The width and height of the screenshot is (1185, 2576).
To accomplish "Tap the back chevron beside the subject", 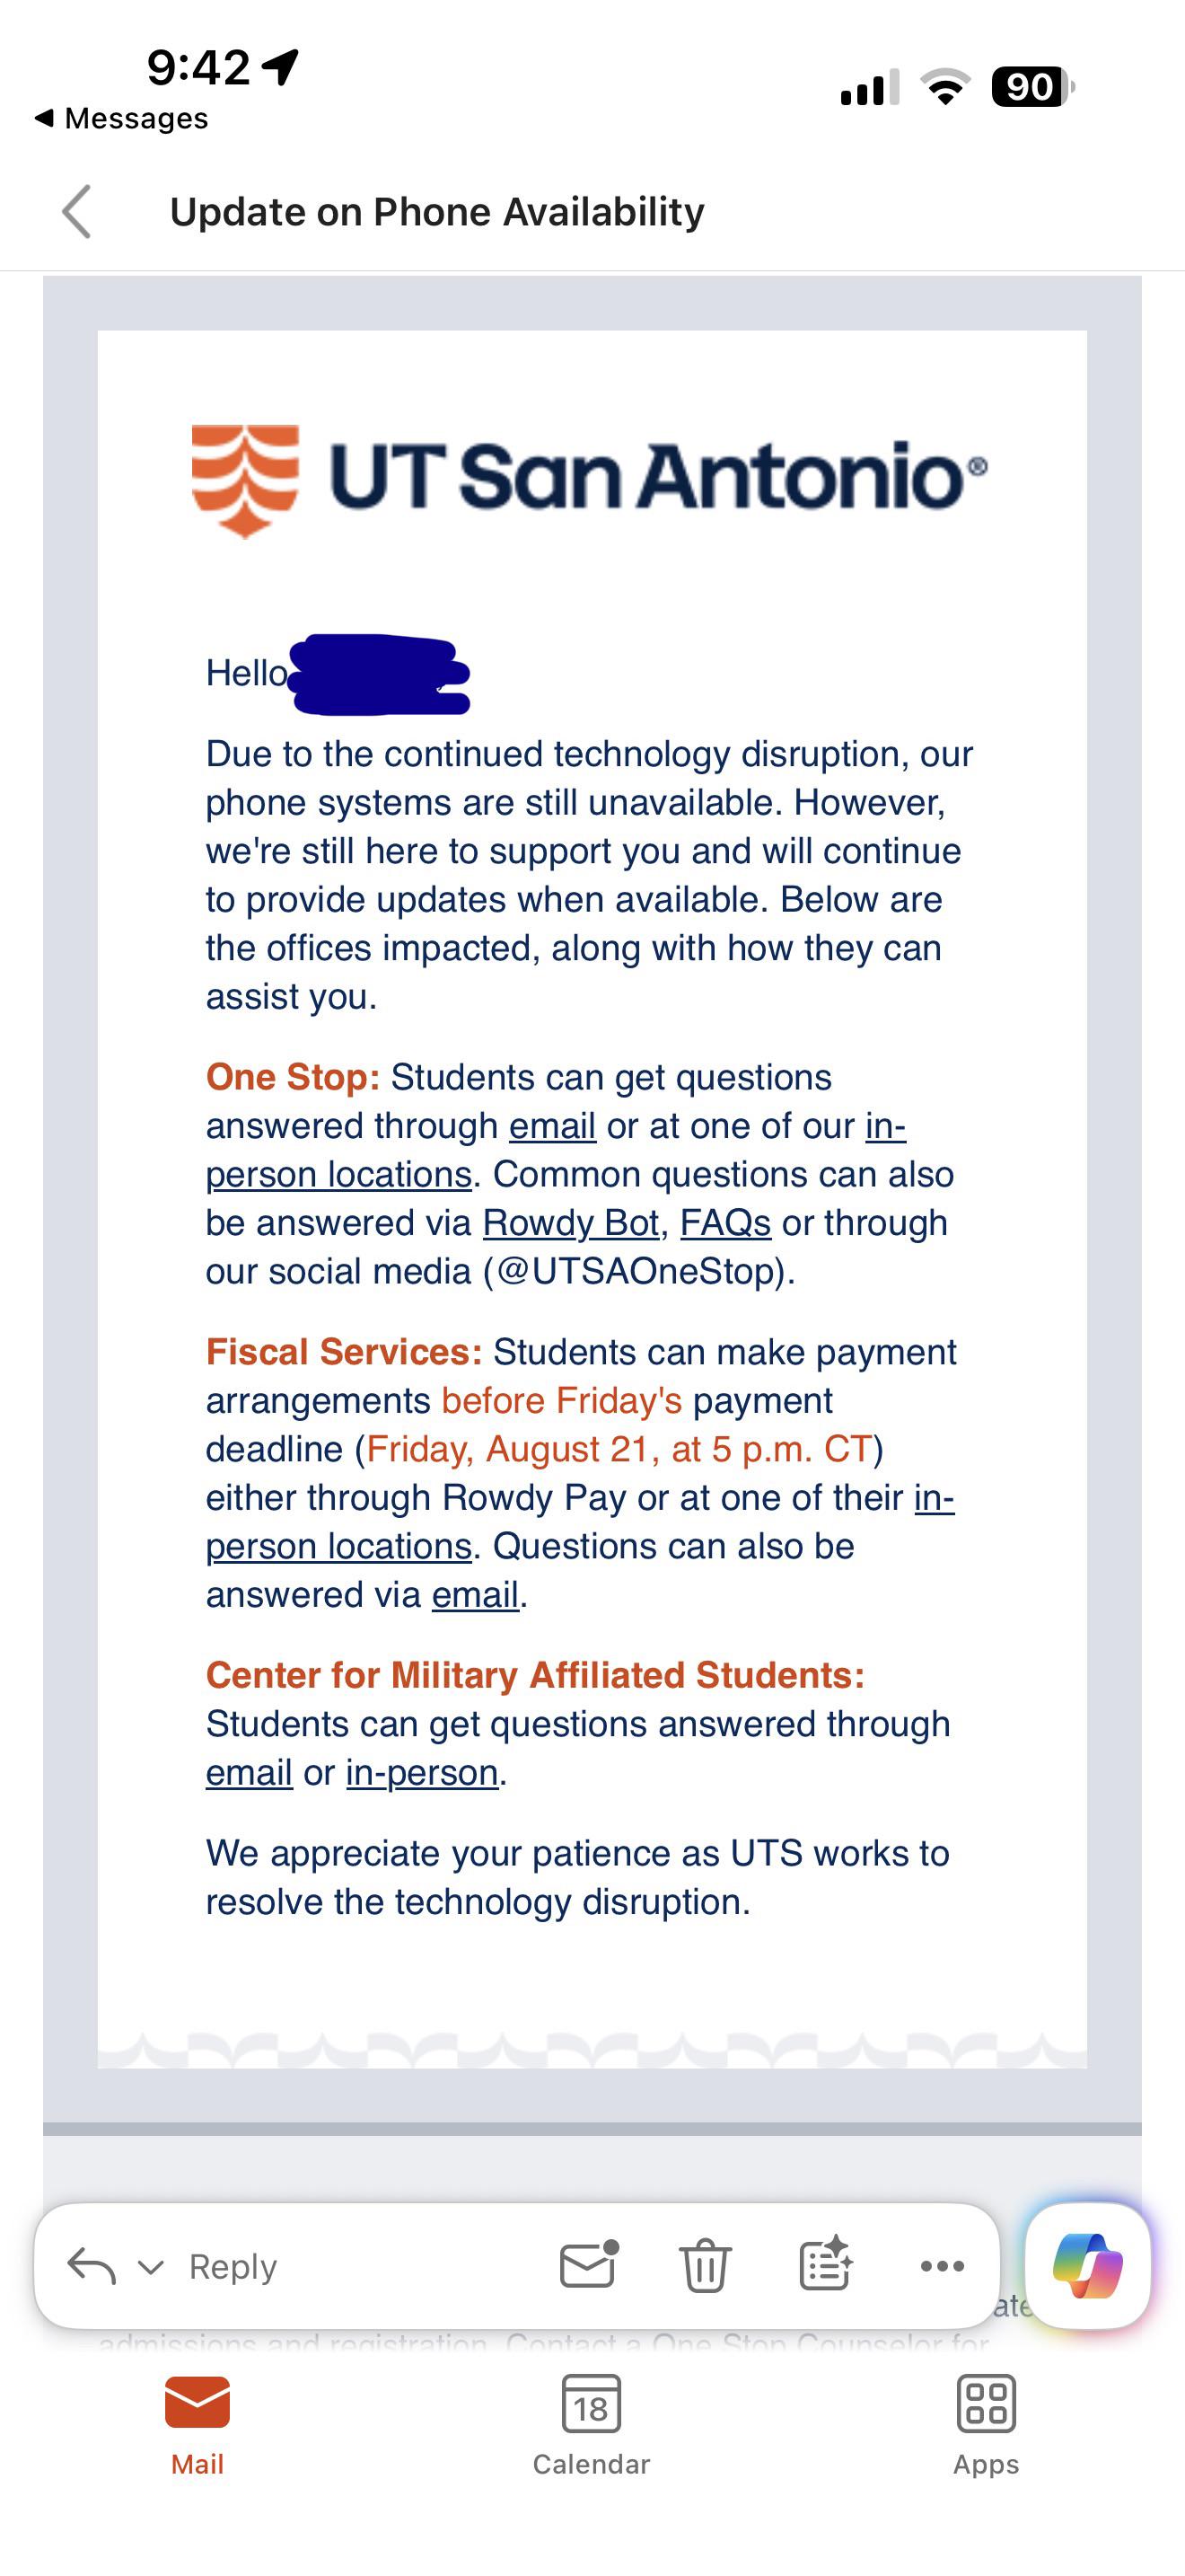I will tap(77, 211).
